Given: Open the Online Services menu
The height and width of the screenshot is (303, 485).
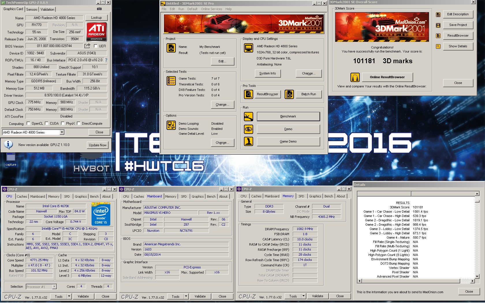Looking at the screenshot, I should click(x=212, y=9).
